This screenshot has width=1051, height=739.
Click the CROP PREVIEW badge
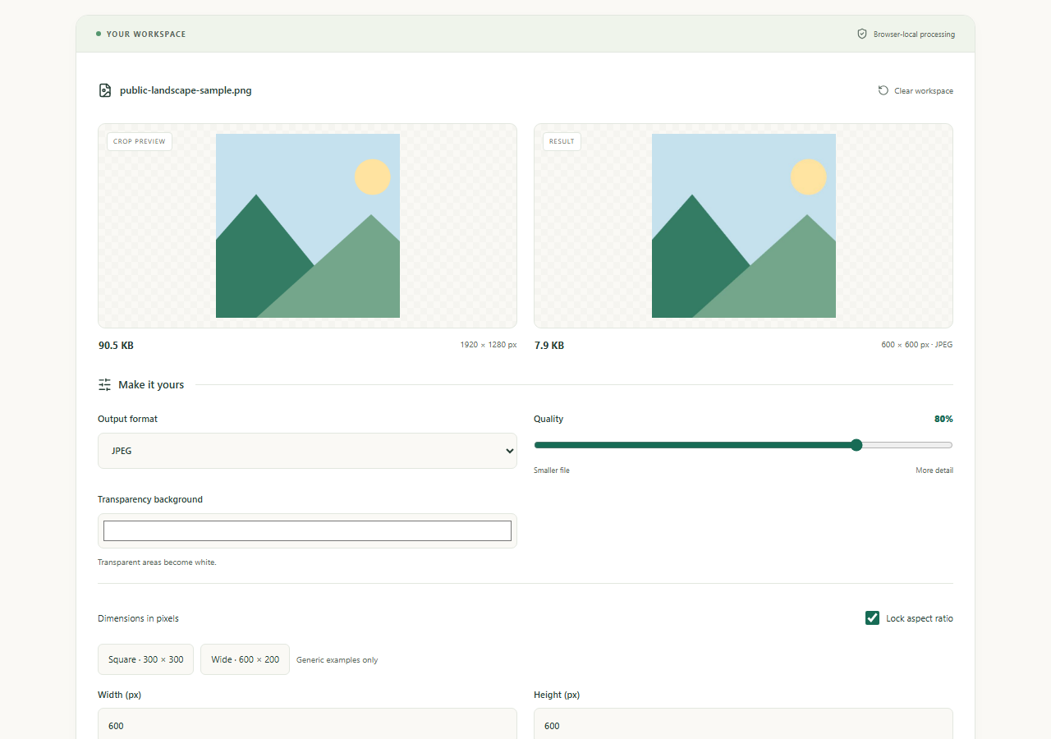pos(140,141)
